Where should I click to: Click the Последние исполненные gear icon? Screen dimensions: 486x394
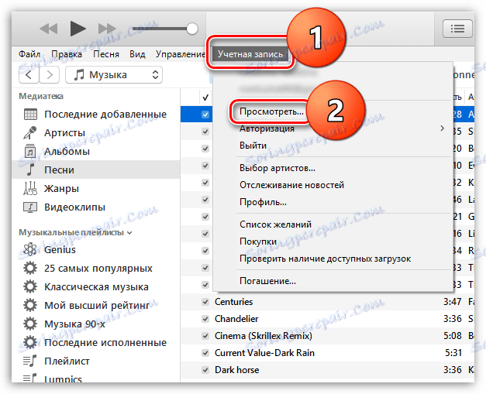click(30, 342)
